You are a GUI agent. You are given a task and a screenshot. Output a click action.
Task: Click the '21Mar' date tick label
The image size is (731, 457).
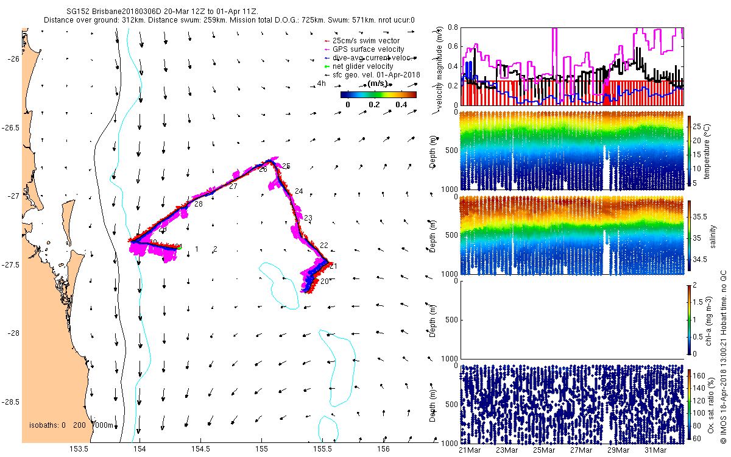(470, 450)
